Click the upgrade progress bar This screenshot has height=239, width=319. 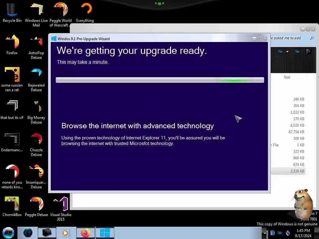click(x=160, y=80)
